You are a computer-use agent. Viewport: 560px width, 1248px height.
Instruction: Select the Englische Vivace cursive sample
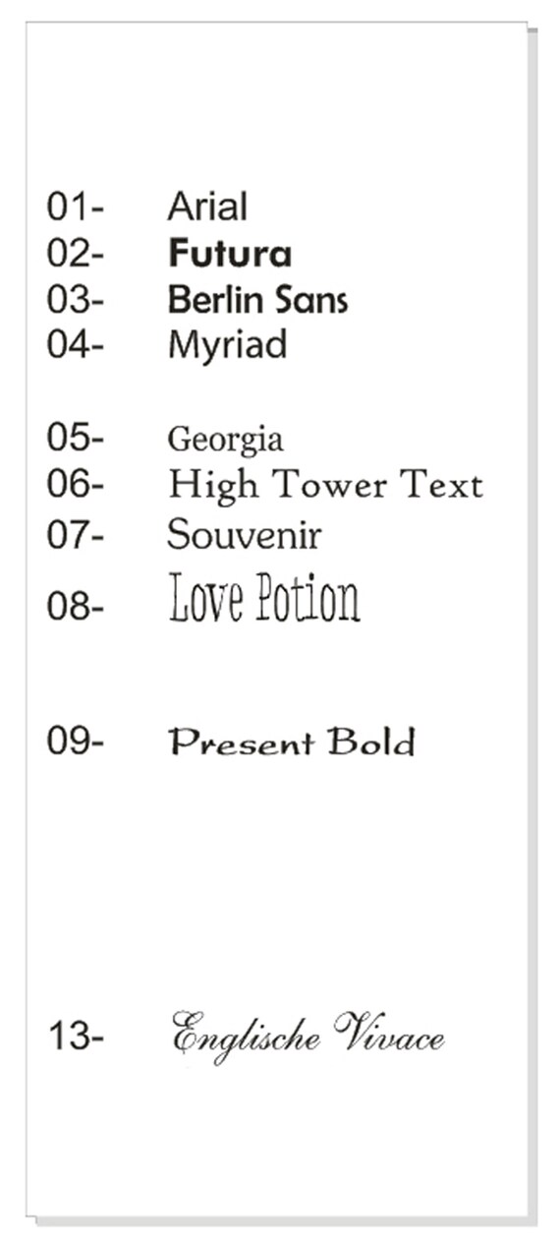coord(308,1036)
